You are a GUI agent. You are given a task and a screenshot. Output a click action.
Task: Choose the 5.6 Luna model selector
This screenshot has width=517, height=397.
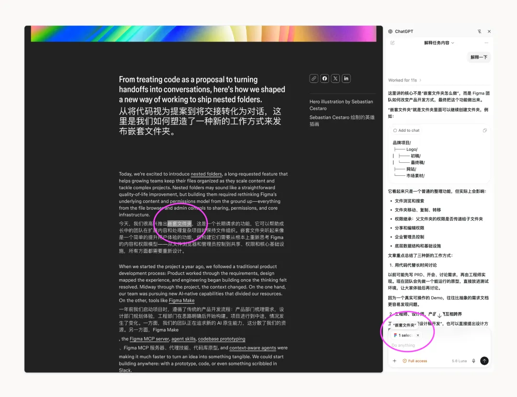(x=459, y=361)
